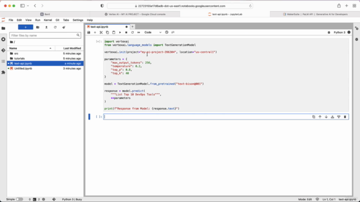Move active cell up
Image resolution: width=360 pixels, height=202 pixels.
point(320,117)
